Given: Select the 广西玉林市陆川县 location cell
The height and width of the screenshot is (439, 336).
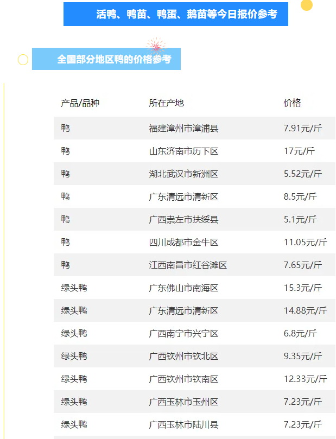Looking at the screenshot, I should (x=183, y=425).
